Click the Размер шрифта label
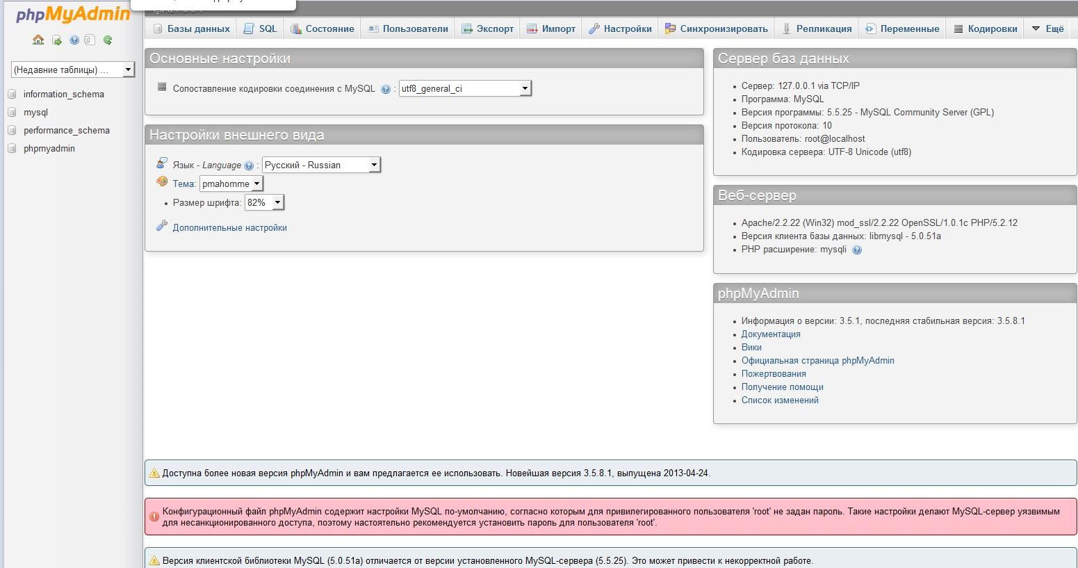This screenshot has height=568, width=1078. (207, 203)
